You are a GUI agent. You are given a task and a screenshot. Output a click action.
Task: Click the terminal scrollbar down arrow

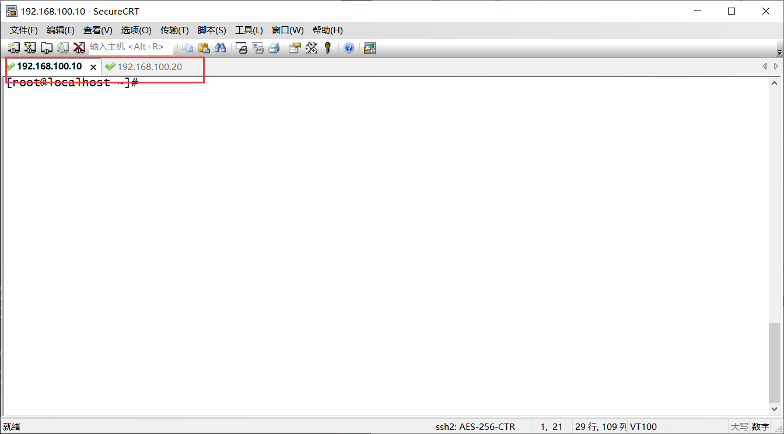click(x=775, y=409)
